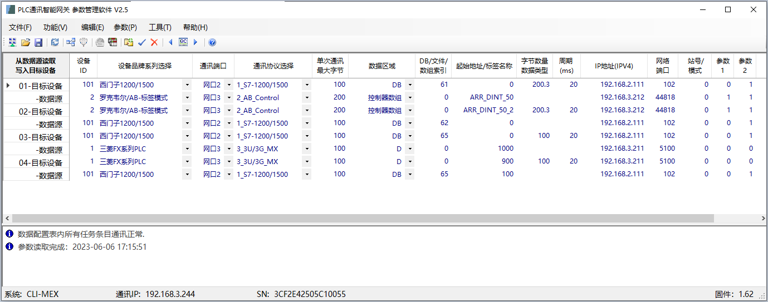Select the 02-目标设备 row header

[x=36, y=111]
